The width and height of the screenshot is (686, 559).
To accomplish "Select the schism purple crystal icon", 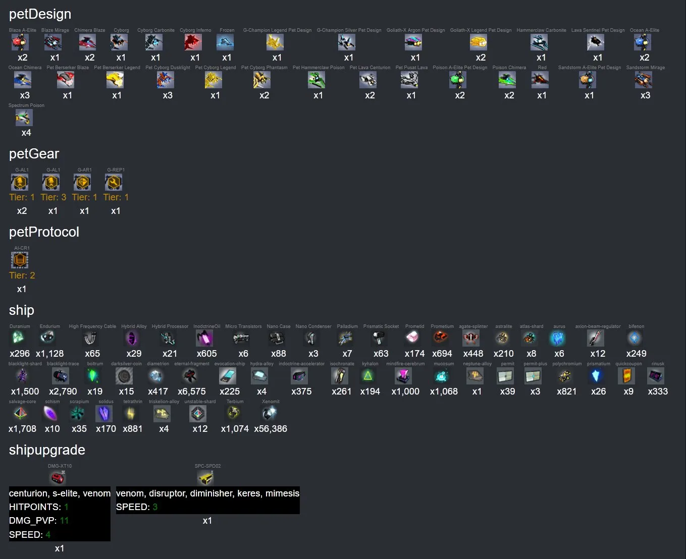I will (50, 414).
